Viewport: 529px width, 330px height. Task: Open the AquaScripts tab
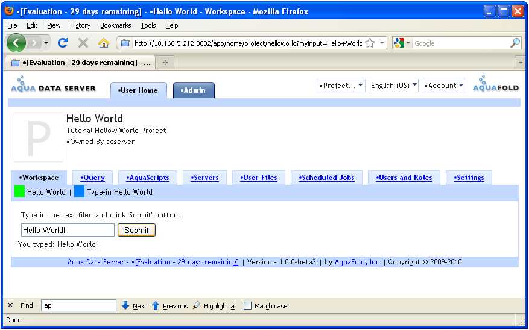(x=148, y=178)
